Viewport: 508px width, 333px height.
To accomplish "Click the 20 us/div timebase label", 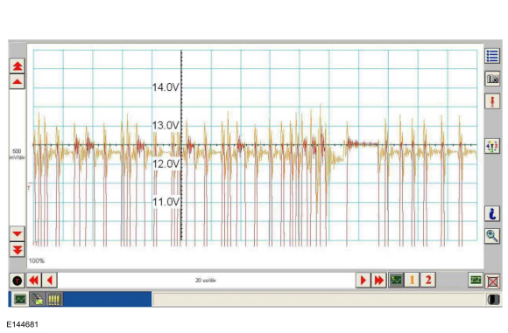I will [206, 281].
